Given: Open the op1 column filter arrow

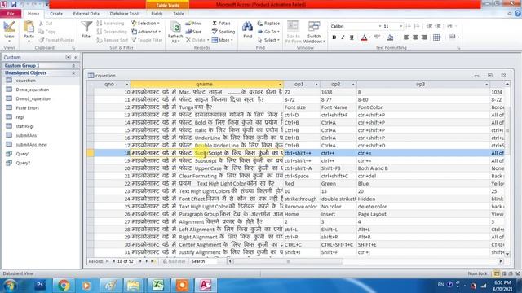Looking at the screenshot, I should coord(316,85).
